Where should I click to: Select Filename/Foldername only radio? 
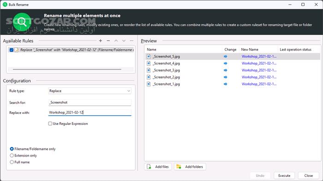click(12, 149)
